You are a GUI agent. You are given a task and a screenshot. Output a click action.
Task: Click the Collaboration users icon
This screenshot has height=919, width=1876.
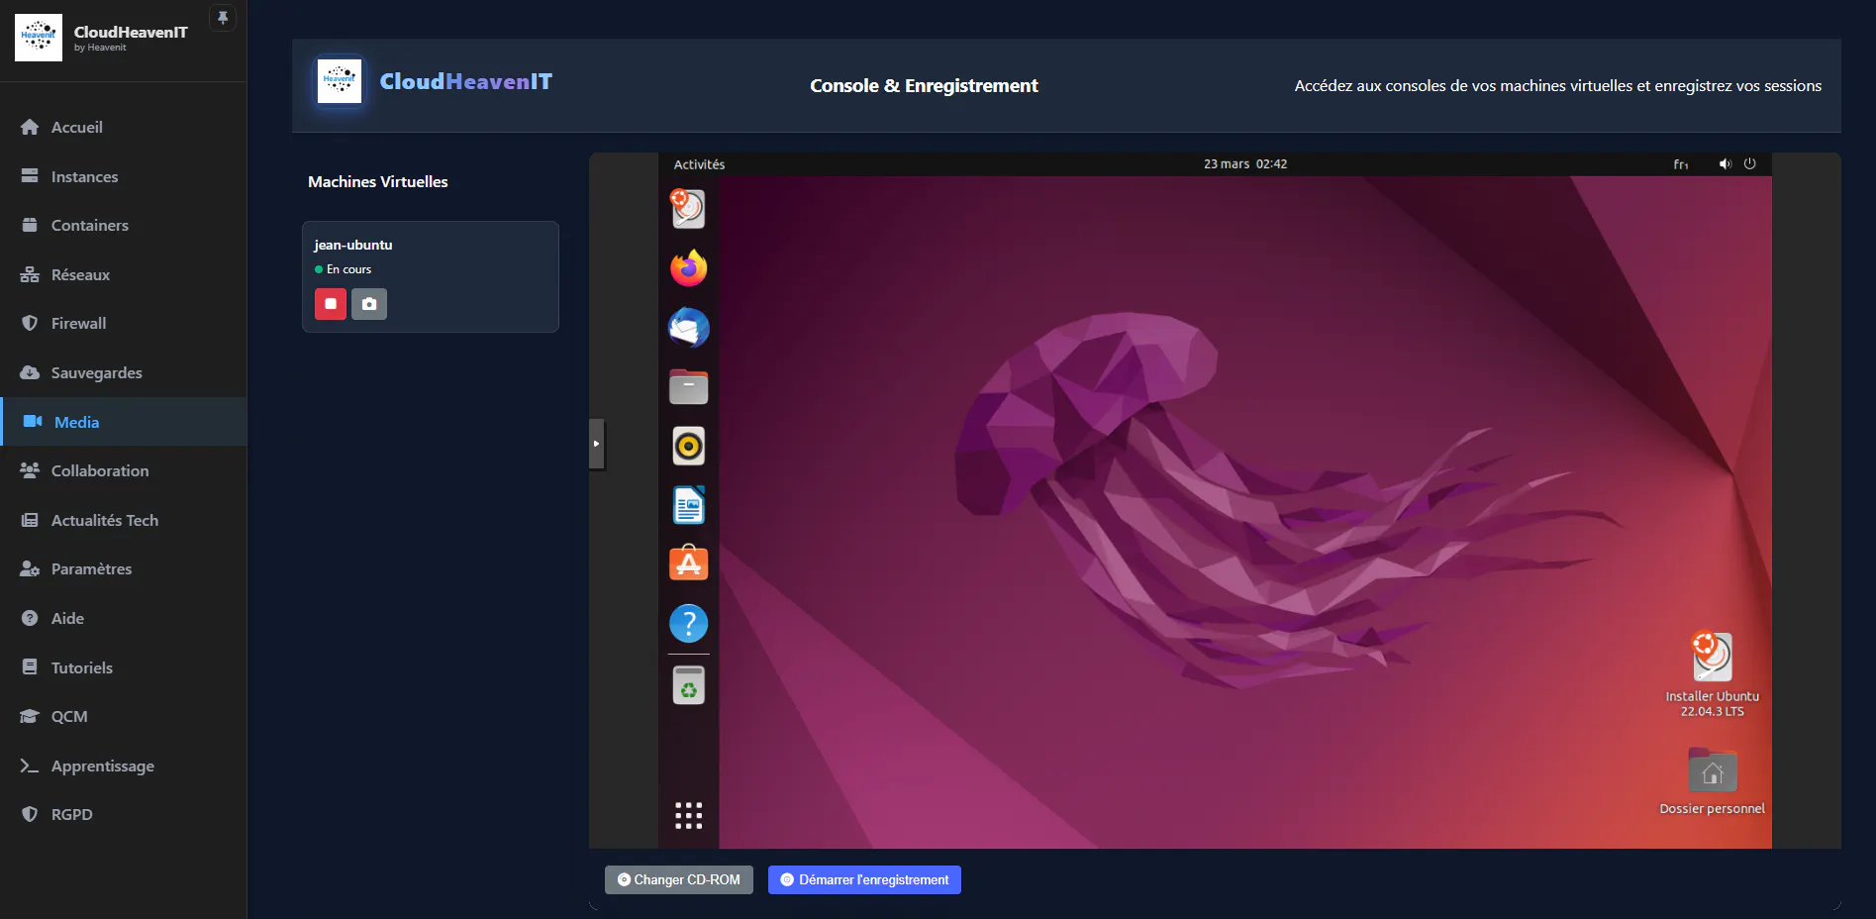click(x=30, y=470)
